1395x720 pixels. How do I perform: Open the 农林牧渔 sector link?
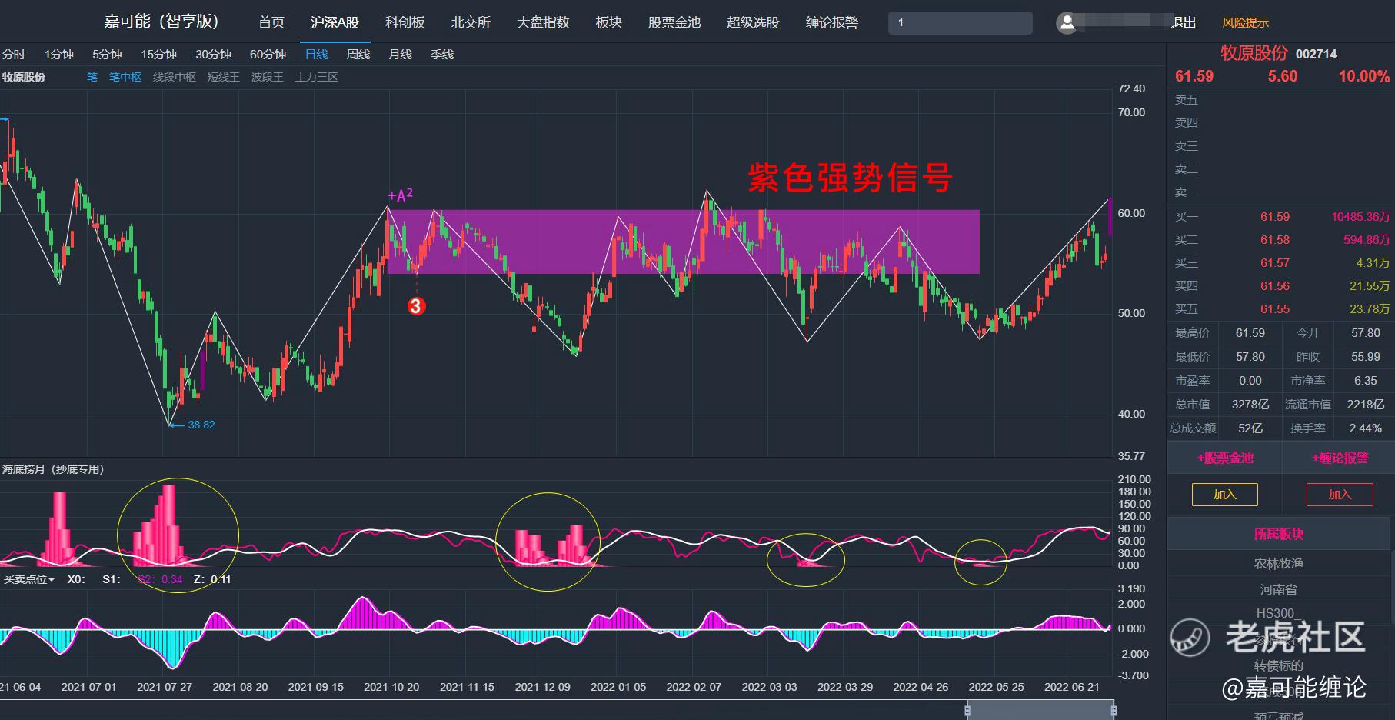(1279, 564)
